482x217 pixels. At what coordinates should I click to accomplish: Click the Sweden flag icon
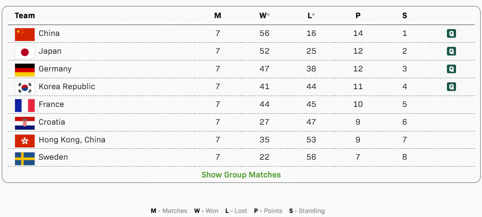click(25, 158)
